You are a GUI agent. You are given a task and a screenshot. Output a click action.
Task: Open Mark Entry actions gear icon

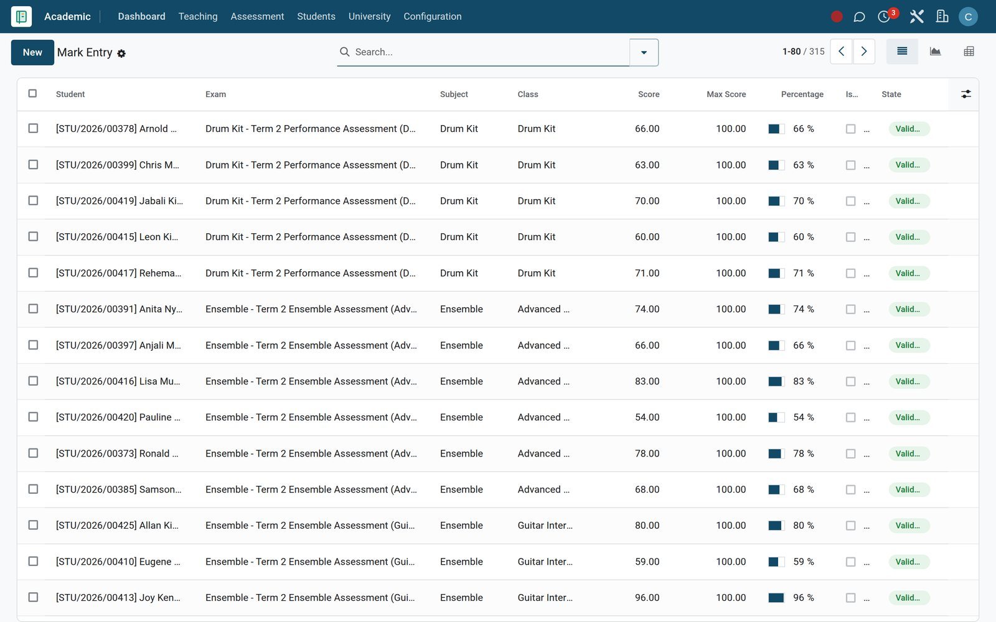pos(121,53)
